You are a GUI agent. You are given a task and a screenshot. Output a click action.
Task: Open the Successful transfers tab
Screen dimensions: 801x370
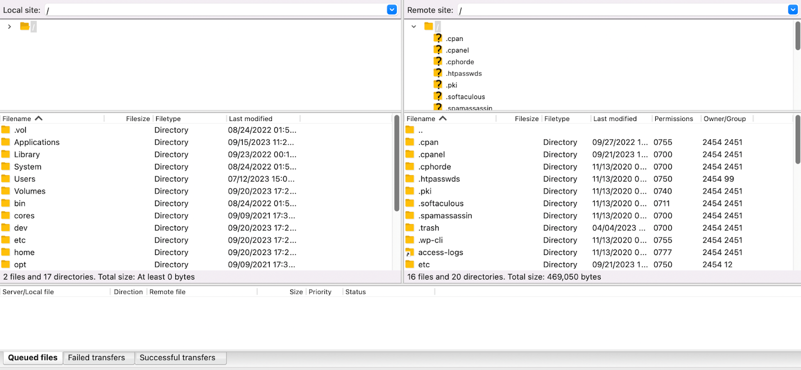177,357
